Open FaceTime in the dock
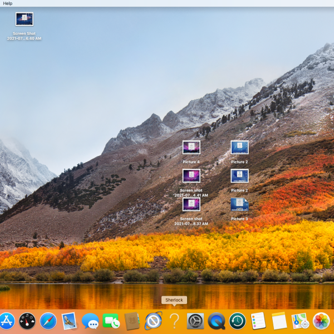Image resolution: width=334 pixels, height=334 pixels. click(111, 321)
